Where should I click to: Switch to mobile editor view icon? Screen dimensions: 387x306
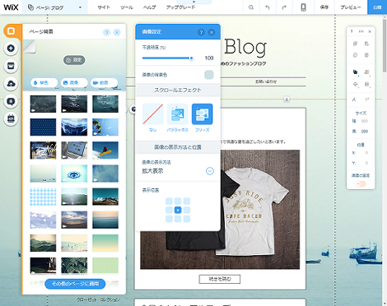coord(303,7)
